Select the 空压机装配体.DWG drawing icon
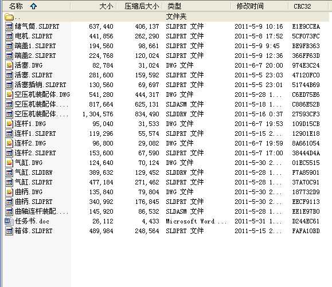Screen dimensions: 332x287 point(9,95)
